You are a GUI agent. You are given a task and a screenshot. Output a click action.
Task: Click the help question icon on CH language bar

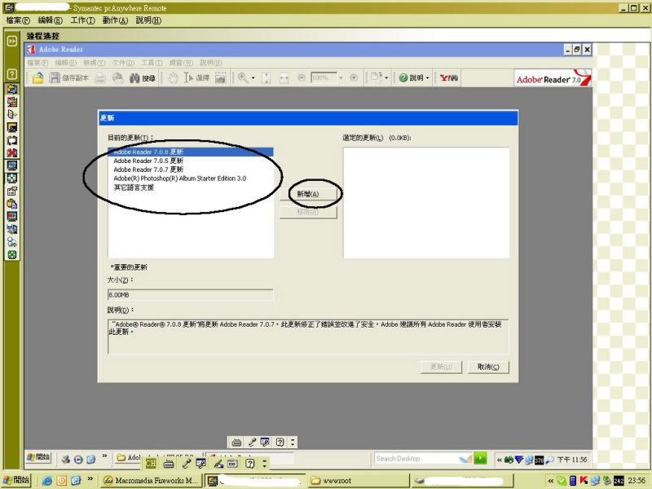pyautogui.click(x=249, y=463)
